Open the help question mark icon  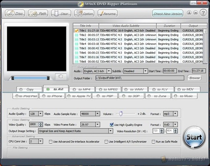pos(203,13)
